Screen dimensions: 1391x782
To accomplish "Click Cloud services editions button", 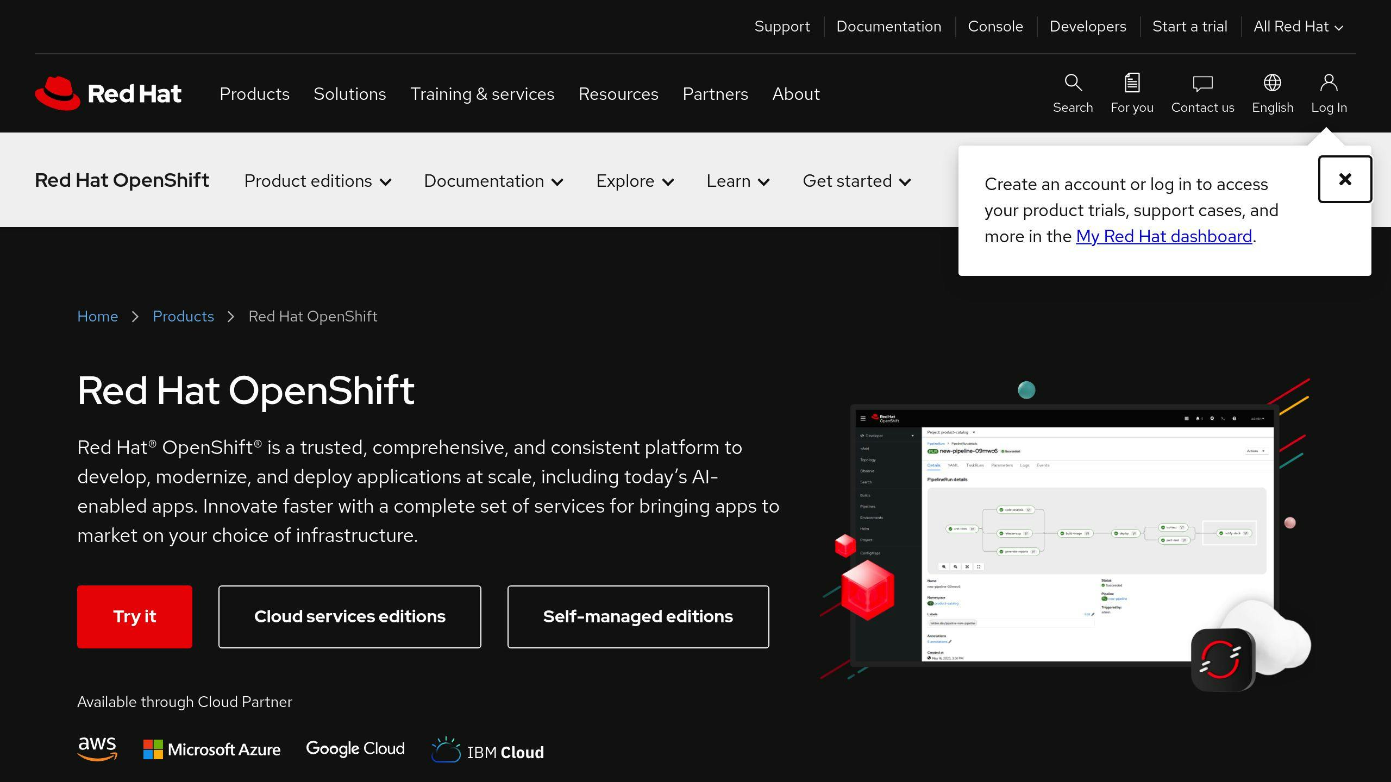I will pyautogui.click(x=349, y=616).
